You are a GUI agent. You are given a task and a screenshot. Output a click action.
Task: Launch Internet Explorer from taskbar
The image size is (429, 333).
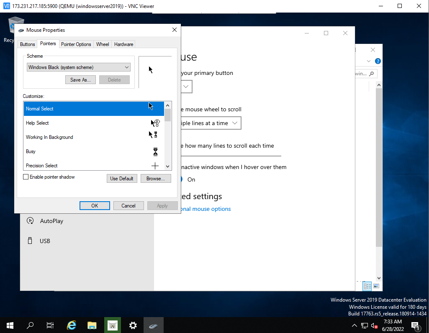[x=72, y=325]
